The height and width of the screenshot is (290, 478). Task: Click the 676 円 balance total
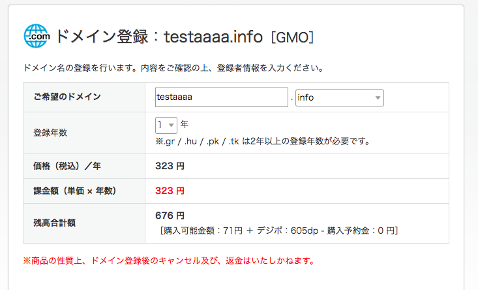(170, 216)
